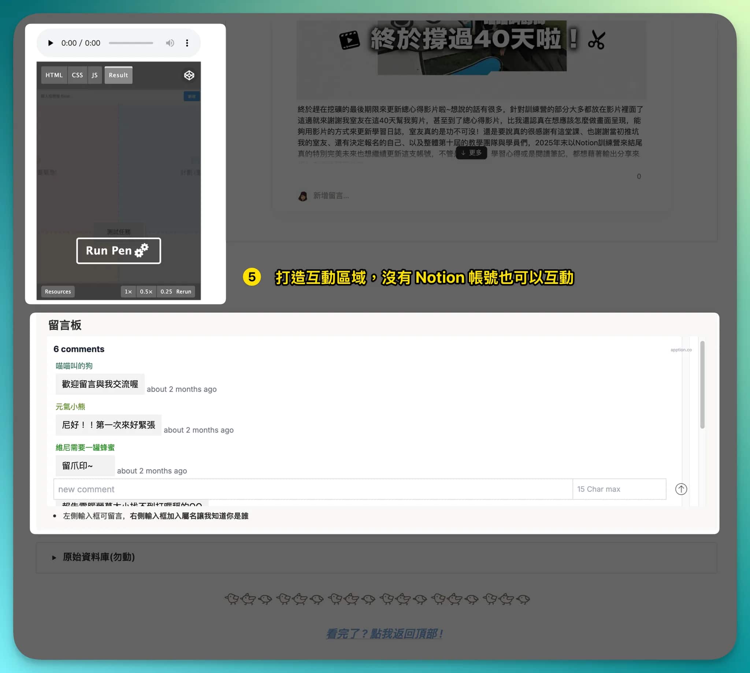The image size is (750, 673).
Task: Set embed zoom to 0.5×
Action: click(x=146, y=291)
